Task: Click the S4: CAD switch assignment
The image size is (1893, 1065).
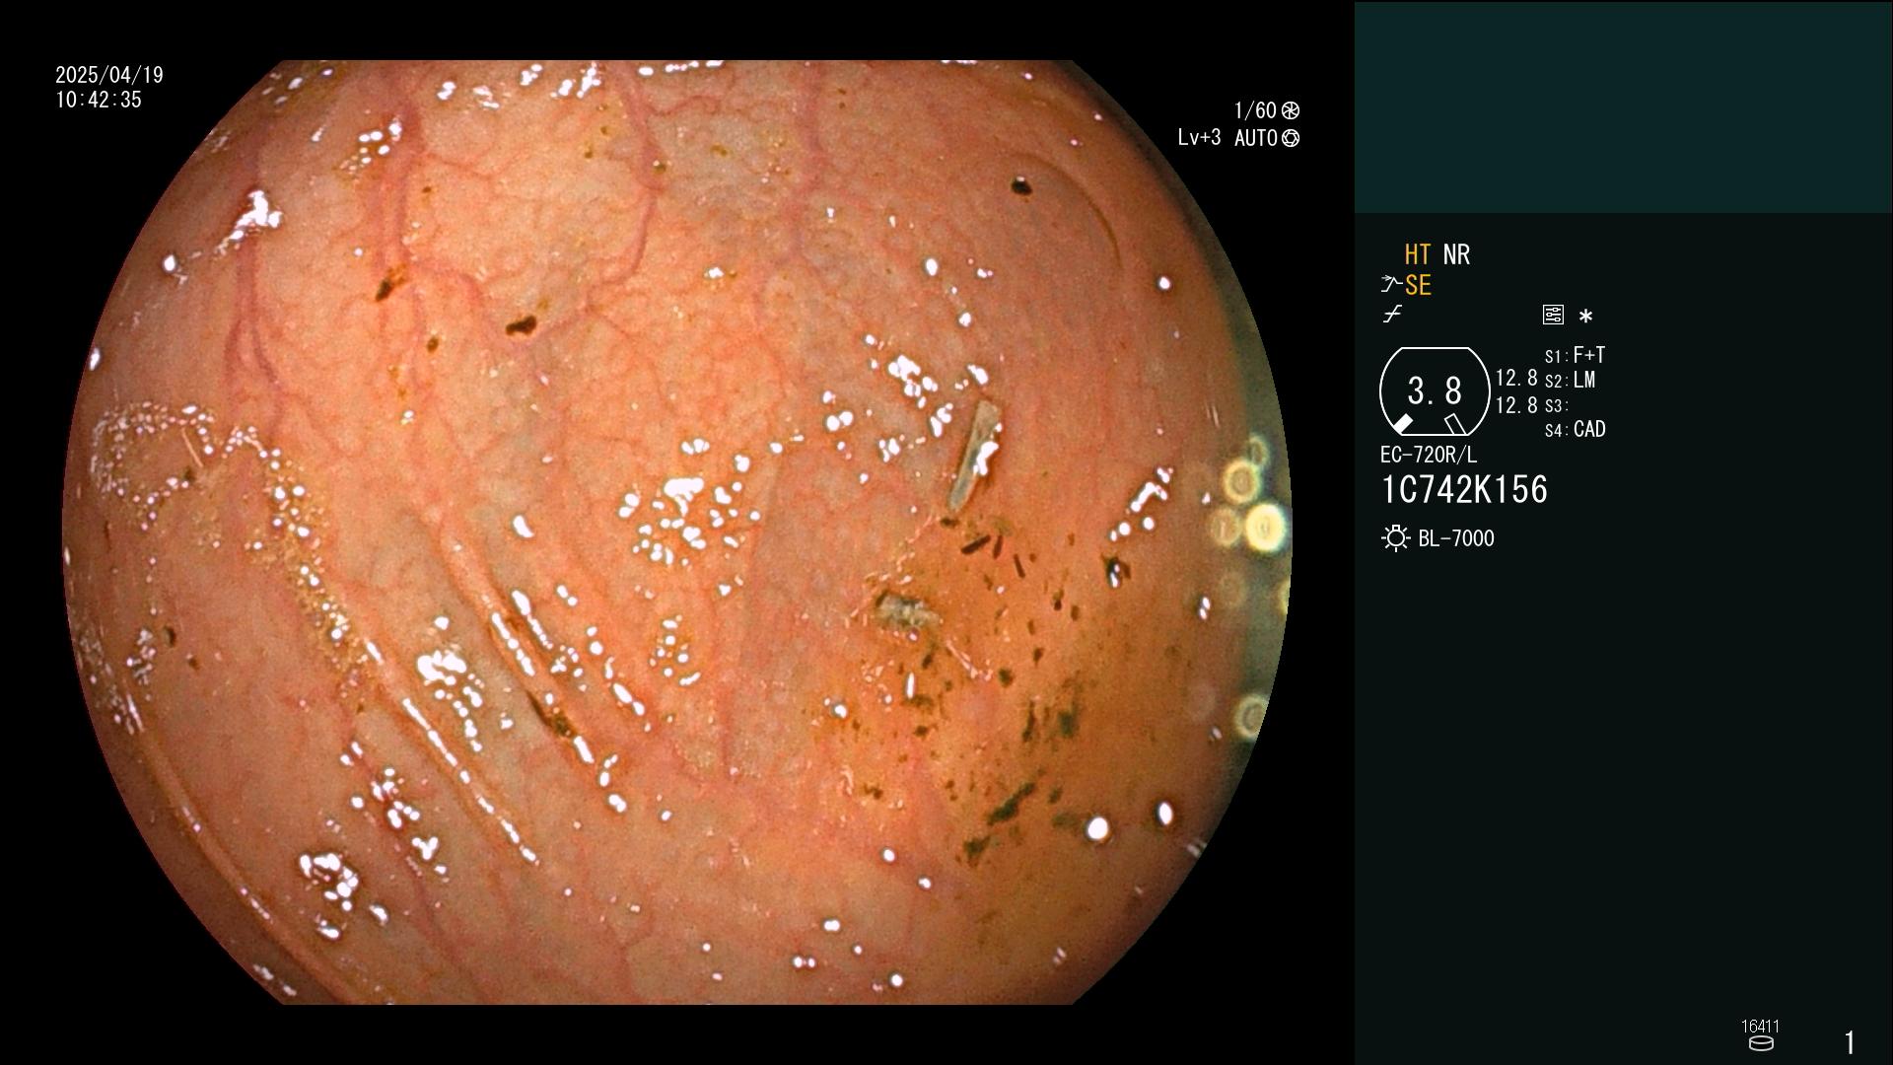Action: click(1576, 429)
